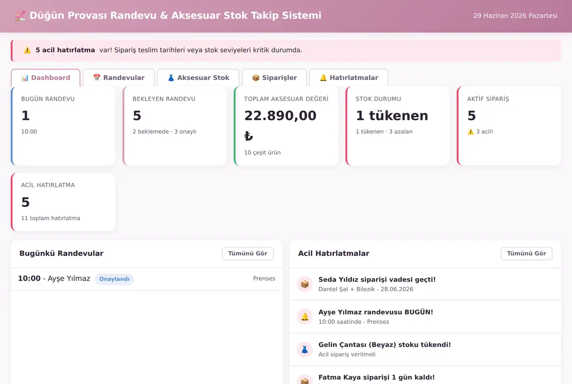Click the Onaylandı status badge for Ayşe Yılmaz
The width and height of the screenshot is (572, 384).
(114, 279)
